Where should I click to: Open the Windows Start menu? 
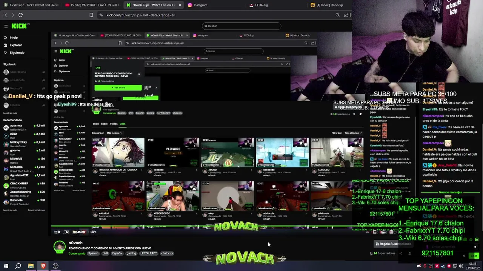[x=6, y=266]
